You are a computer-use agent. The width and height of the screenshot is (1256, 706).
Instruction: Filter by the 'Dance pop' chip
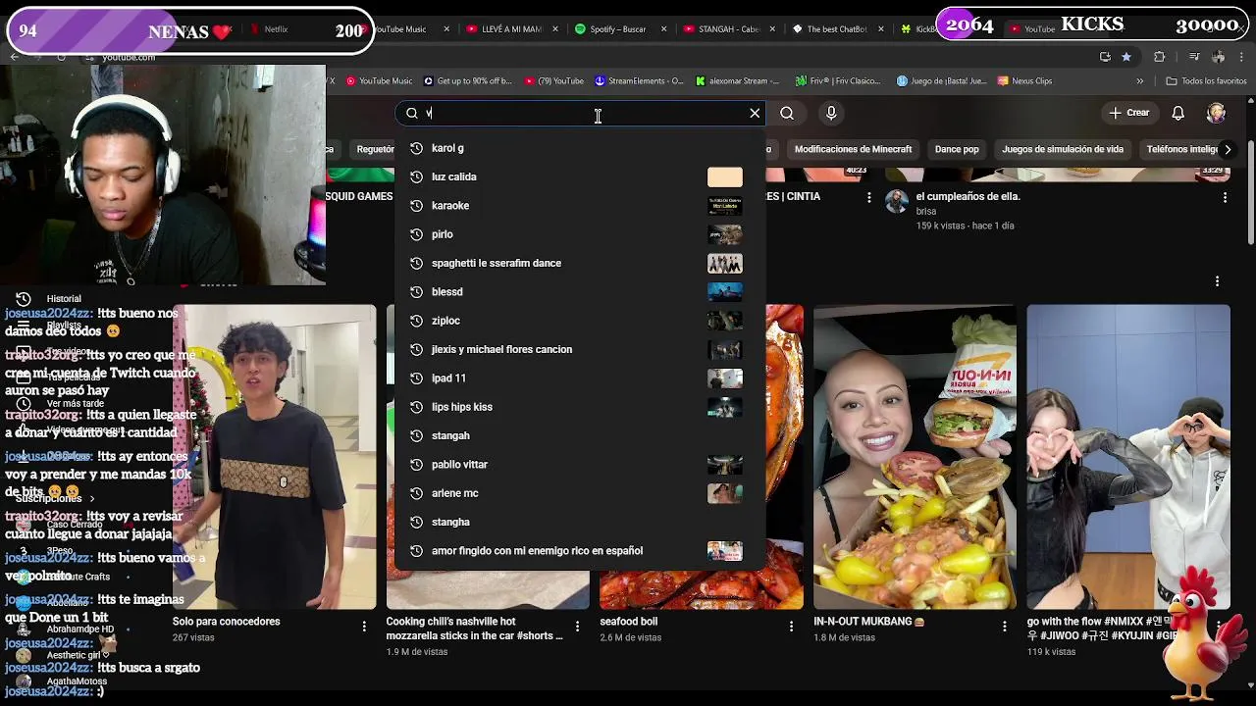pyautogui.click(x=957, y=149)
